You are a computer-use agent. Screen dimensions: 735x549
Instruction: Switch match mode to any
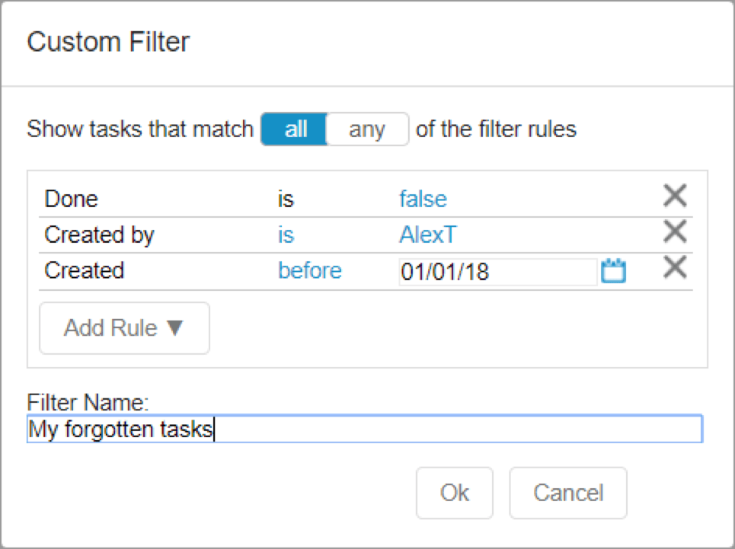pos(367,129)
